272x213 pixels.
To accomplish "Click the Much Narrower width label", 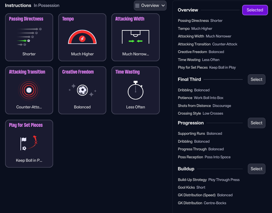I will coord(135,54).
